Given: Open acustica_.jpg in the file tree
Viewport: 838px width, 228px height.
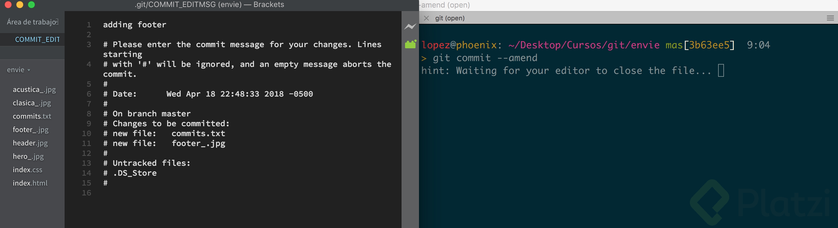Looking at the screenshot, I should point(34,90).
